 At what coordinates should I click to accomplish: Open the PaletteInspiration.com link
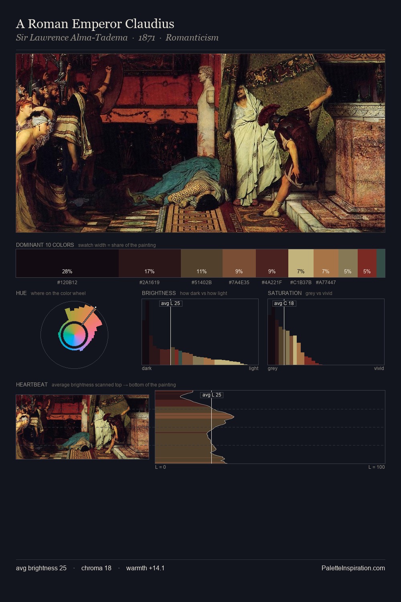click(x=353, y=568)
